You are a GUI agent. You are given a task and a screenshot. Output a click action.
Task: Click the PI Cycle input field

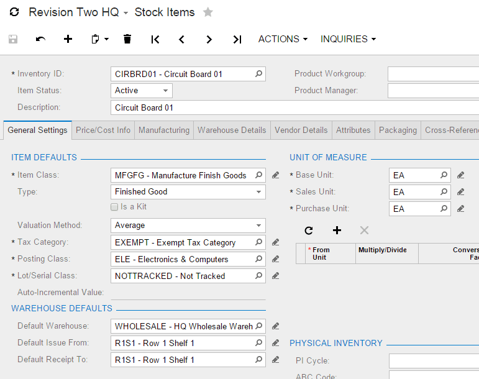coord(434,361)
